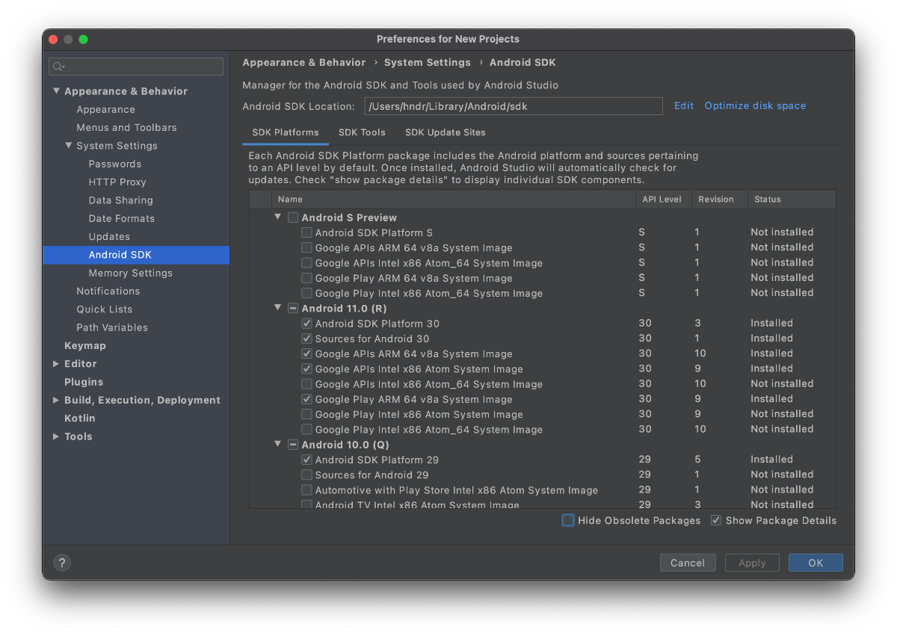Check Automotive with Play Store Intel x86 image
Screen dimensions: 897x636
click(x=306, y=490)
